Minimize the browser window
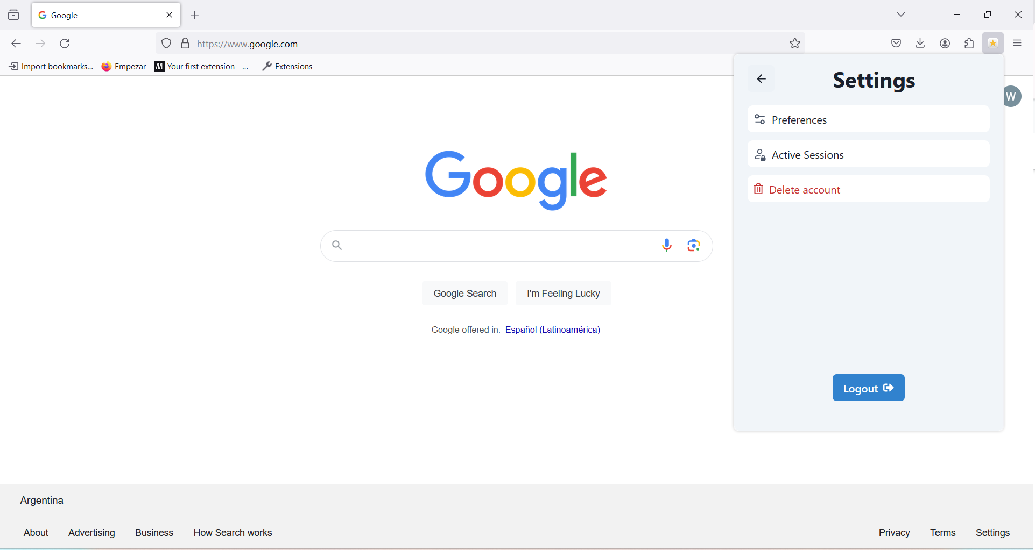 (957, 15)
